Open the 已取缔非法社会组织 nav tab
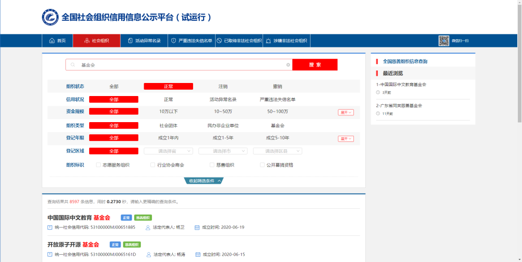Viewport: 522px width, 262px height. (239, 41)
